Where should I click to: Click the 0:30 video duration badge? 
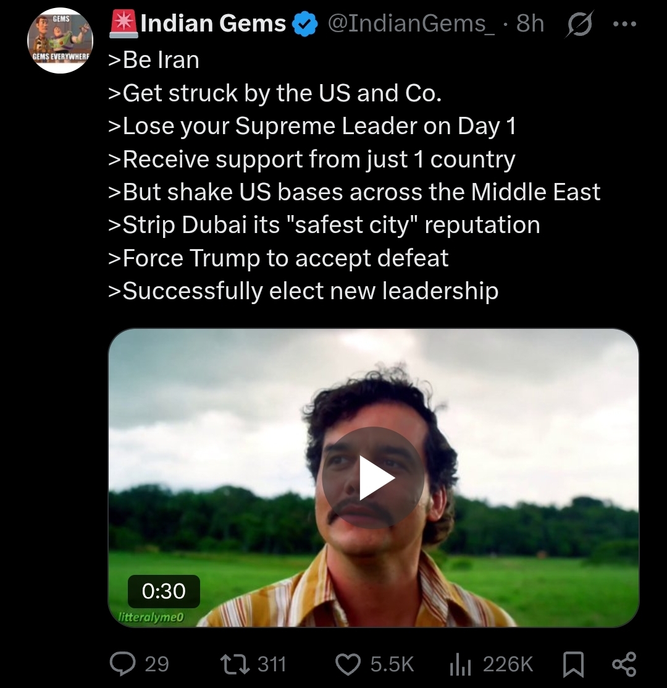(164, 592)
